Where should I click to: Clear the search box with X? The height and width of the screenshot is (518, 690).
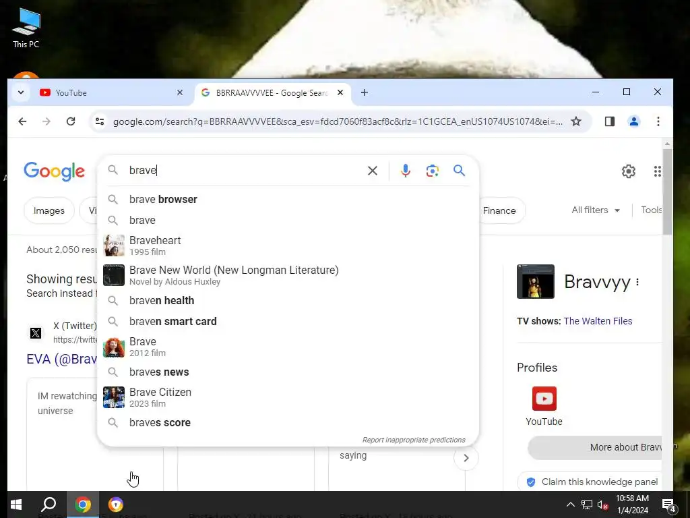[373, 171]
